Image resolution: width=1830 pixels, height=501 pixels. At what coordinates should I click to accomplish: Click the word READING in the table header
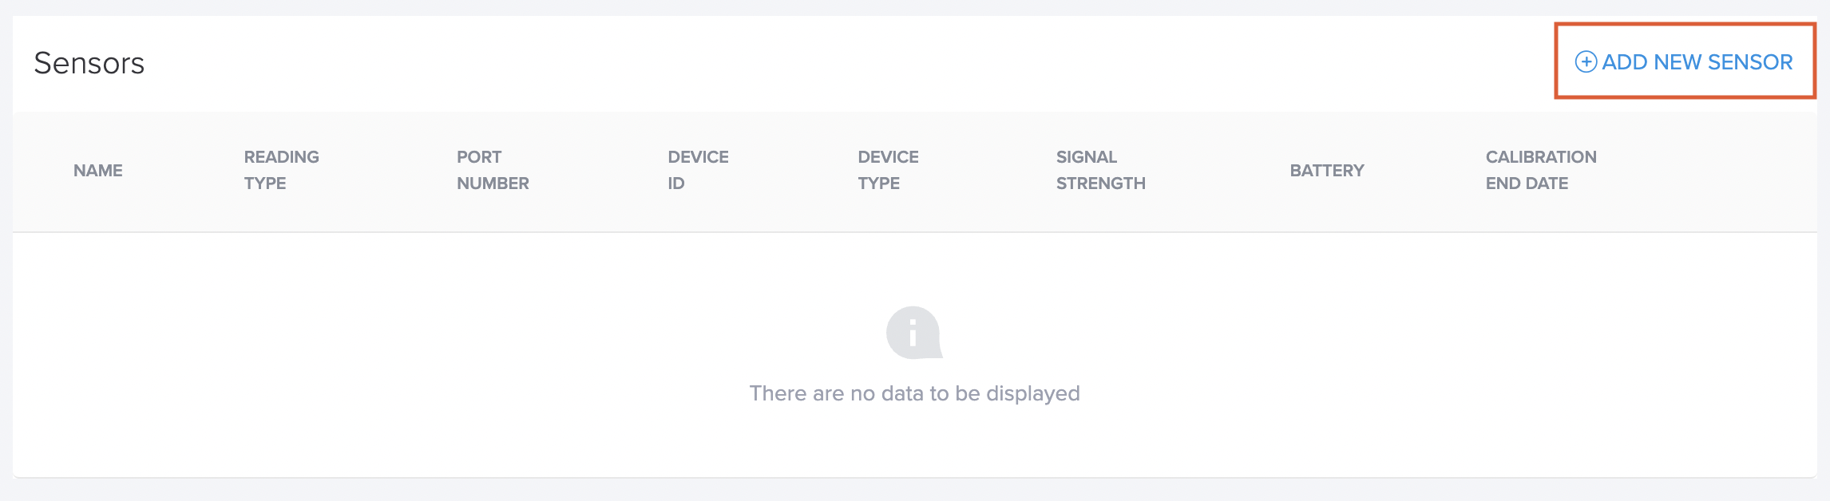click(x=282, y=157)
